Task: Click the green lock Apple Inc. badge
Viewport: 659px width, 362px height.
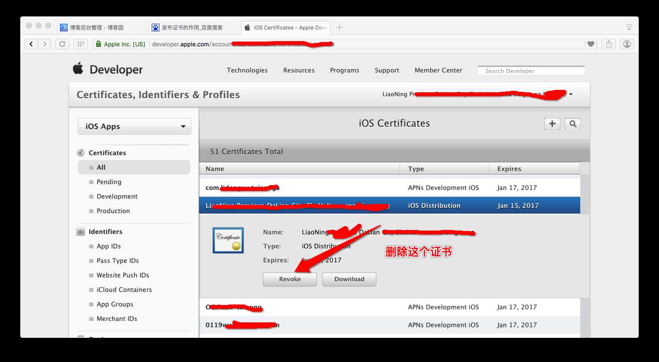Action: 120,44
